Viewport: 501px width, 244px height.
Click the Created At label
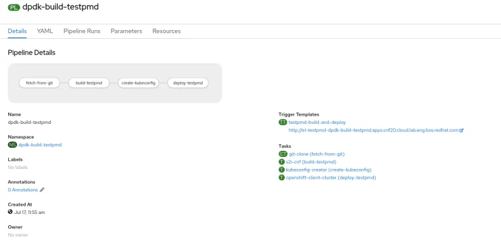pyautogui.click(x=20, y=205)
